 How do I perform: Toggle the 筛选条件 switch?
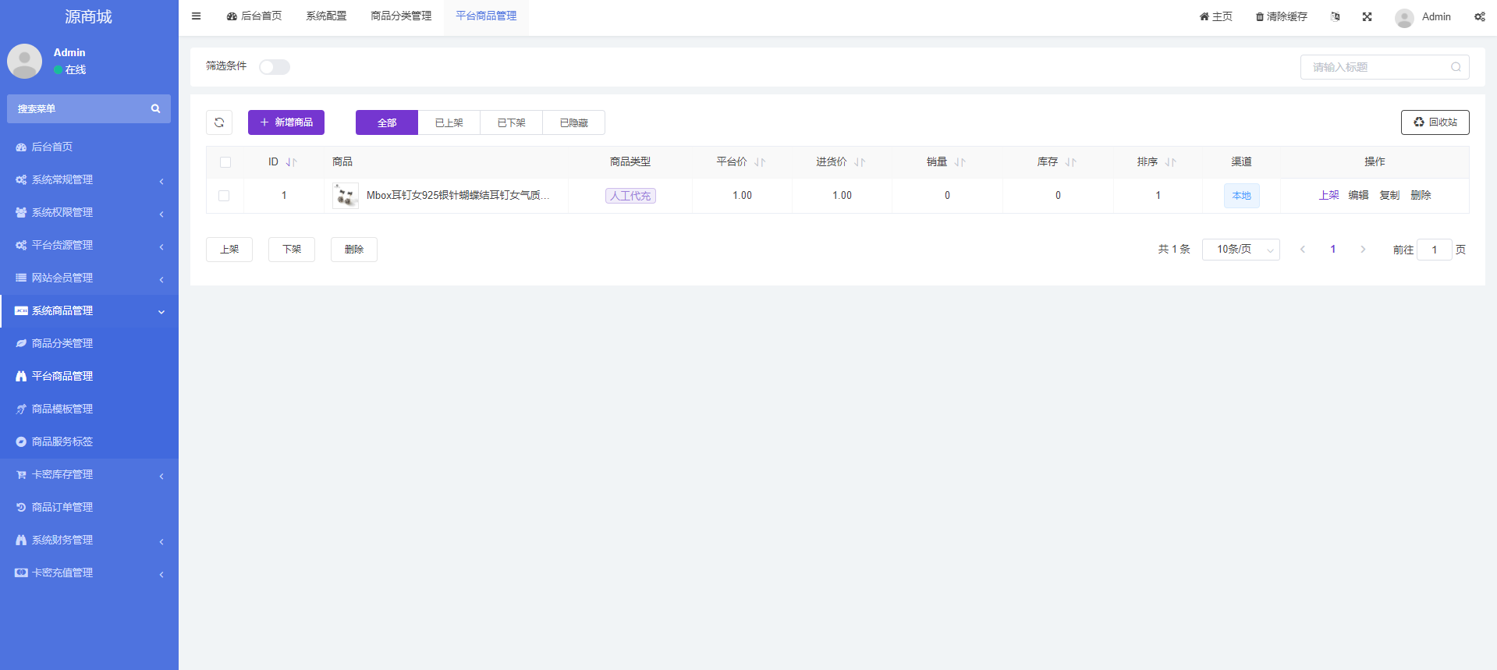275,67
